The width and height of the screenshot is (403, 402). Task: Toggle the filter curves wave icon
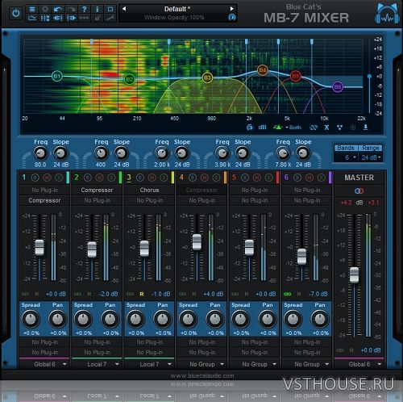314,128
